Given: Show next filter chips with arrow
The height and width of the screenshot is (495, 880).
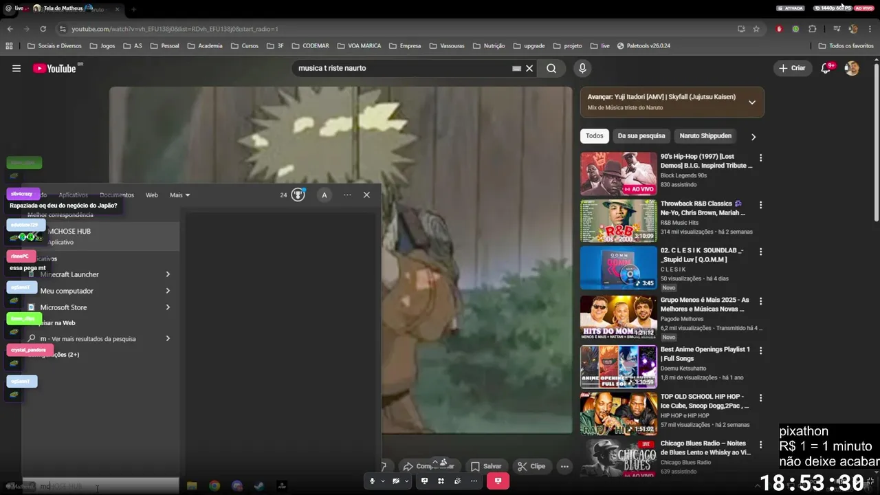Looking at the screenshot, I should (x=753, y=137).
